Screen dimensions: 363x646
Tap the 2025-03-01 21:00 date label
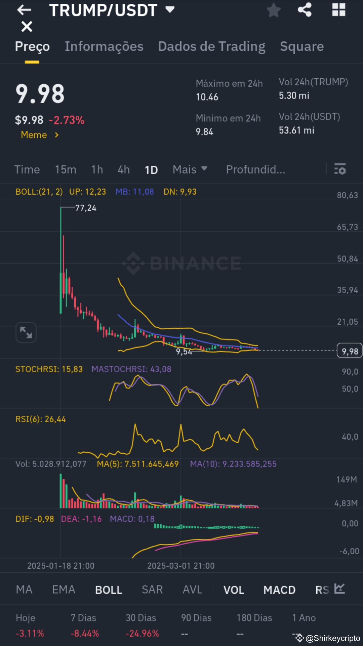click(x=181, y=566)
